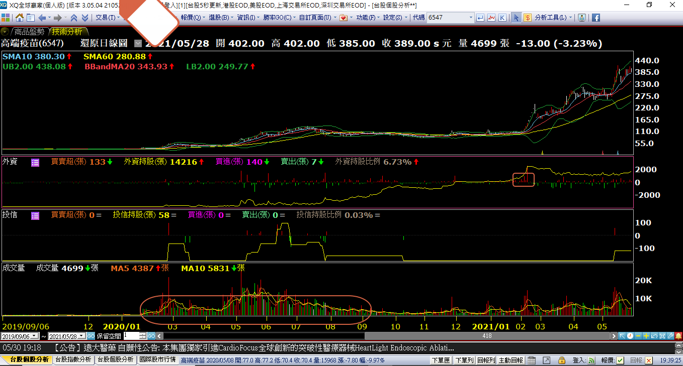683x366 pixels.
Task: Switch to the 台股指數分析 bottom tab
Action: (x=73, y=359)
